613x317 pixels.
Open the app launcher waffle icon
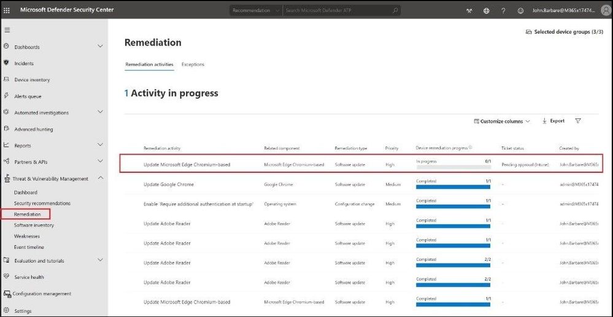tap(7, 10)
